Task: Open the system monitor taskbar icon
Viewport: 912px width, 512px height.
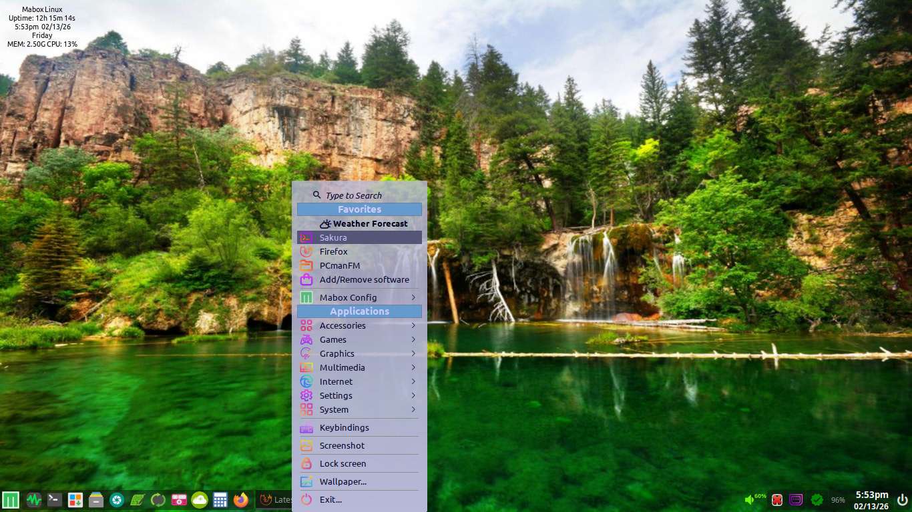Action: (33, 499)
